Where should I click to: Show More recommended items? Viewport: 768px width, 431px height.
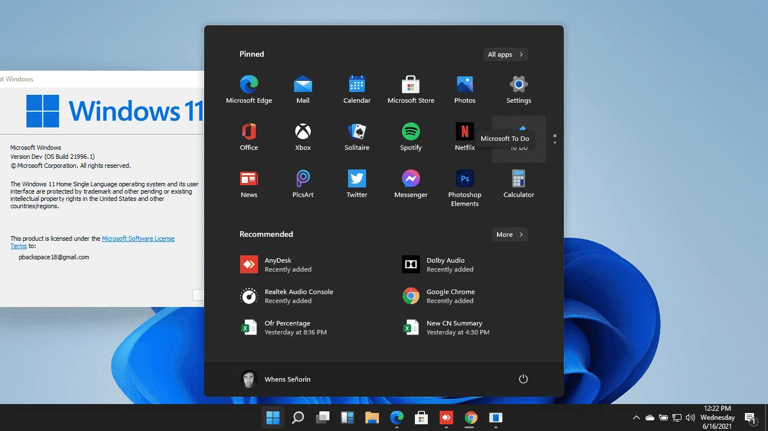pos(510,235)
